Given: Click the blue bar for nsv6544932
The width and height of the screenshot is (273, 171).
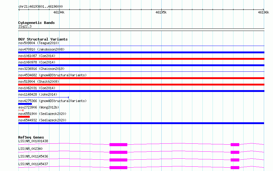Looking at the screenshot, I should click(x=141, y=123).
